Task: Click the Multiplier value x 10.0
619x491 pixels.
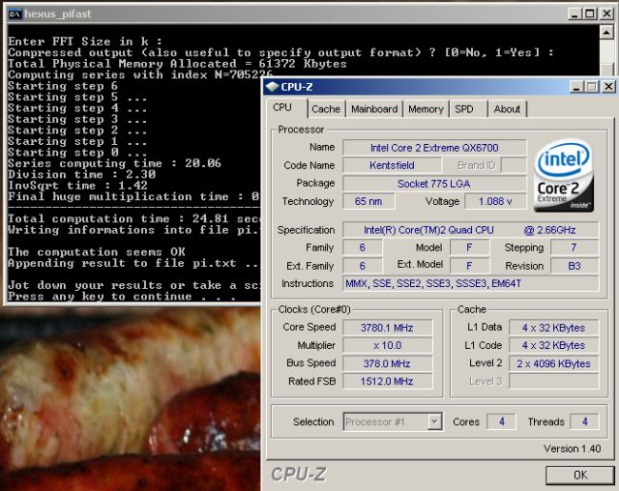Action: (x=387, y=345)
